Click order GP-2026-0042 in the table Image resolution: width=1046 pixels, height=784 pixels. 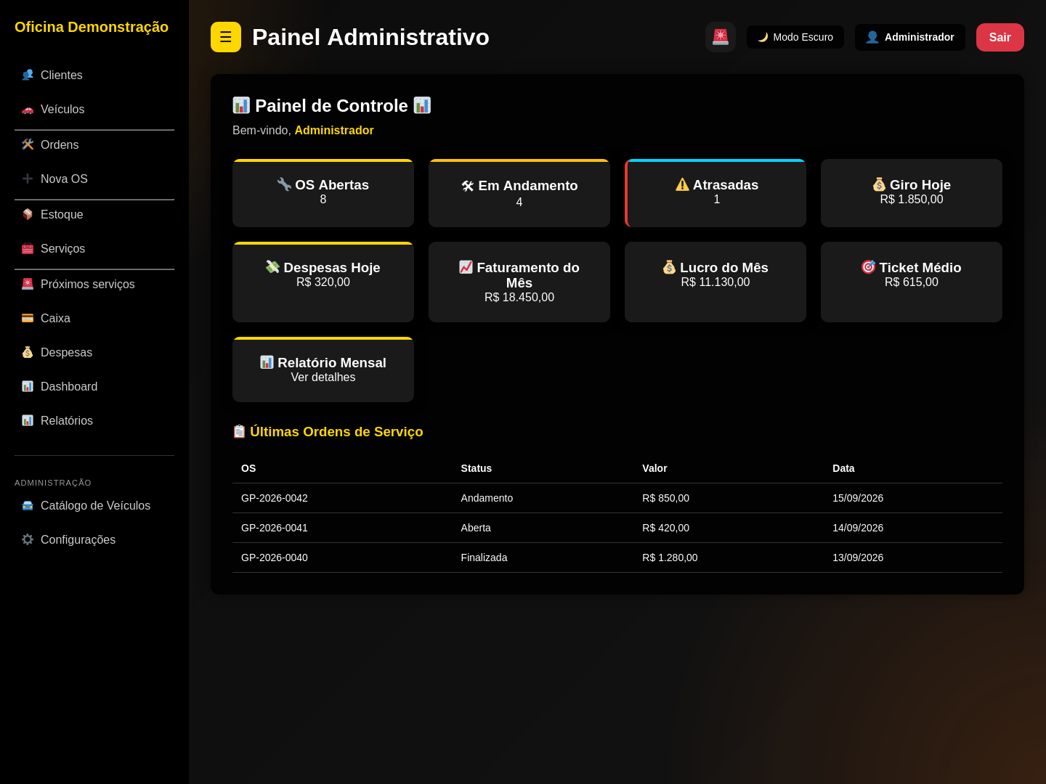[275, 498]
